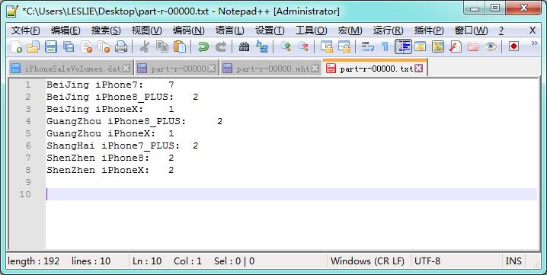Click the Redo arrow icon
Image resolution: width=547 pixels, height=275 pixels.
point(220,46)
